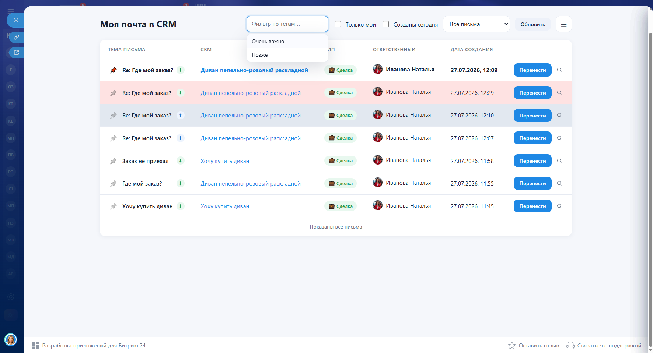
Task: Close the slider panel with X button
Action: (16, 20)
